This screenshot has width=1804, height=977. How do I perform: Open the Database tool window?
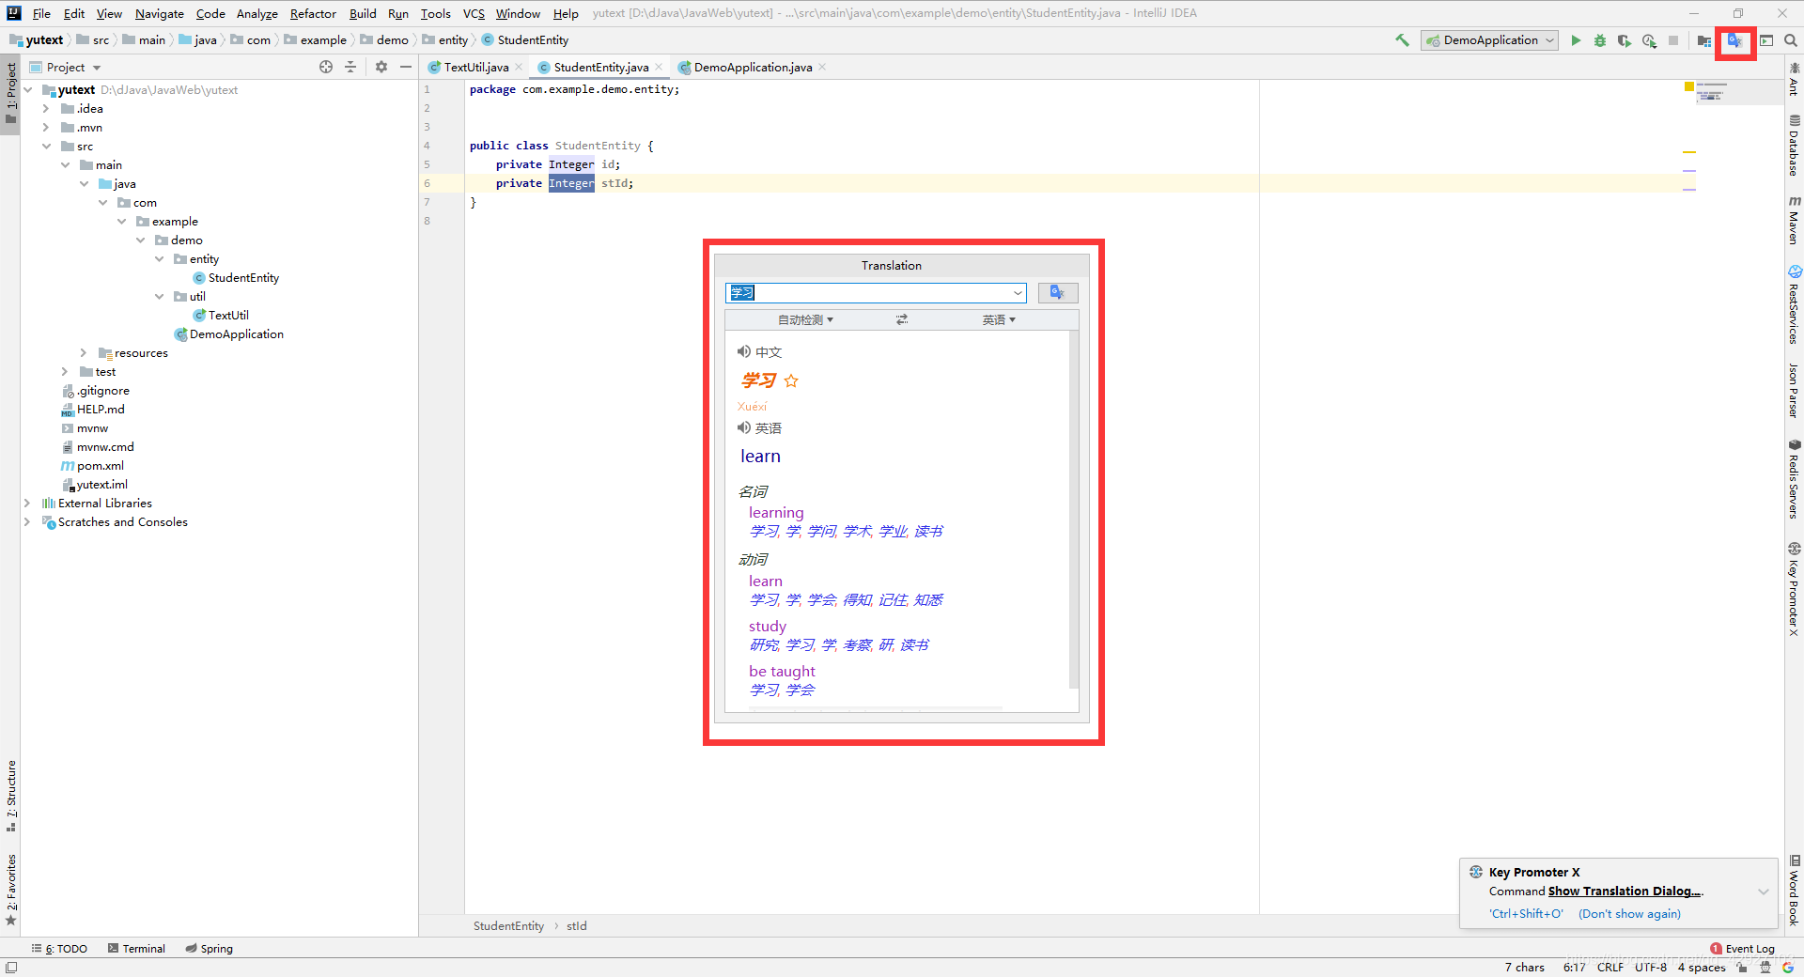1794,146
